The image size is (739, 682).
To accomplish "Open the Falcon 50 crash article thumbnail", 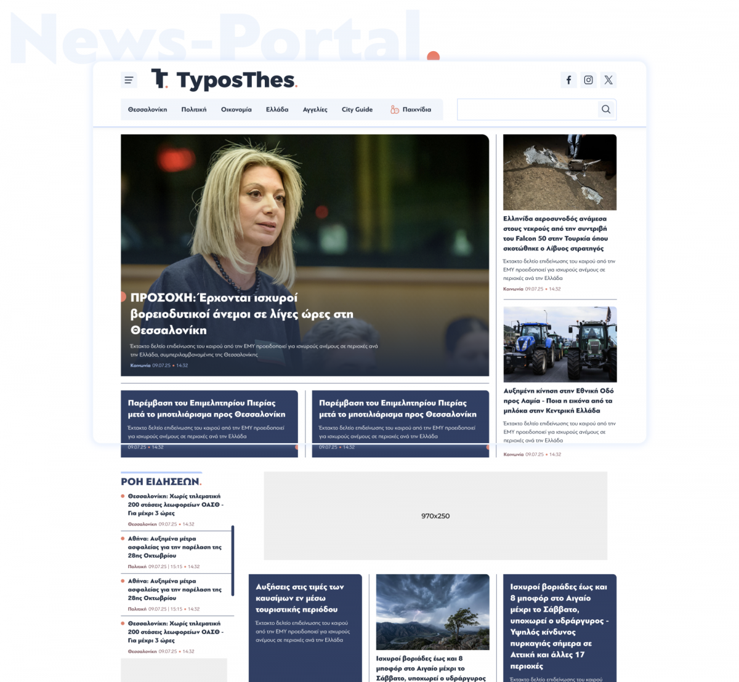I will tap(560, 172).
